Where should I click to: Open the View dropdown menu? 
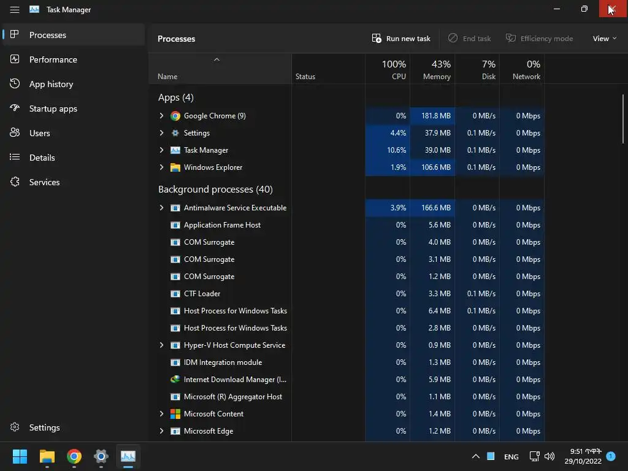click(604, 39)
